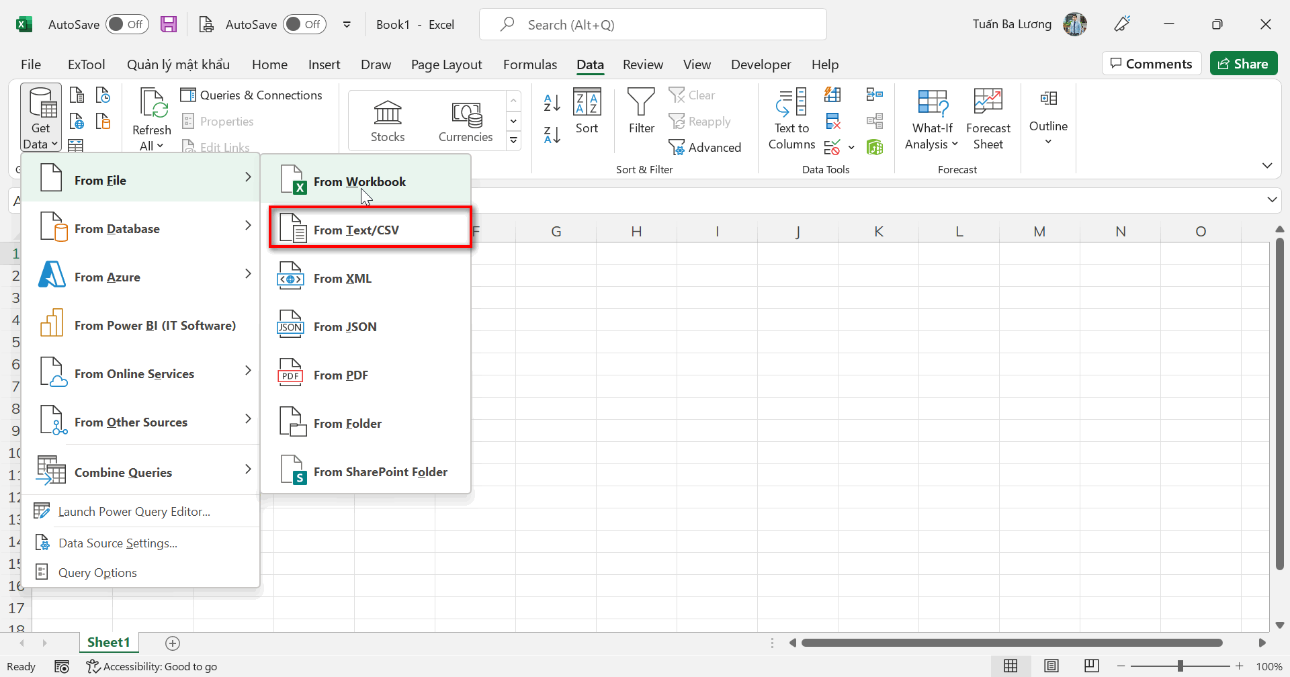The image size is (1290, 677).
Task: Open Data Validation dropdown arrow
Action: point(851,147)
